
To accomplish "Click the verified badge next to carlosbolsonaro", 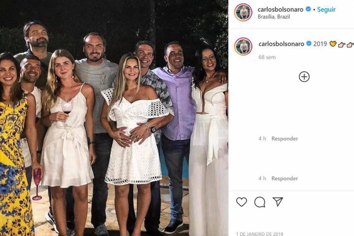I will [308, 10].
